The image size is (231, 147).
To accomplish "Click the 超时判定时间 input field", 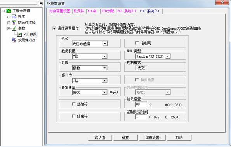I will pyautogui.click(x=141, y=117).
